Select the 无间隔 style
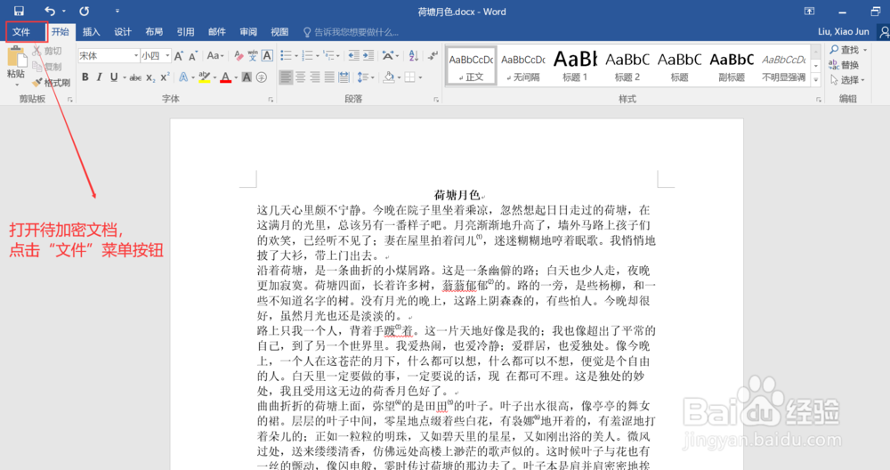Screen dimensions: 890x470 coord(522,66)
